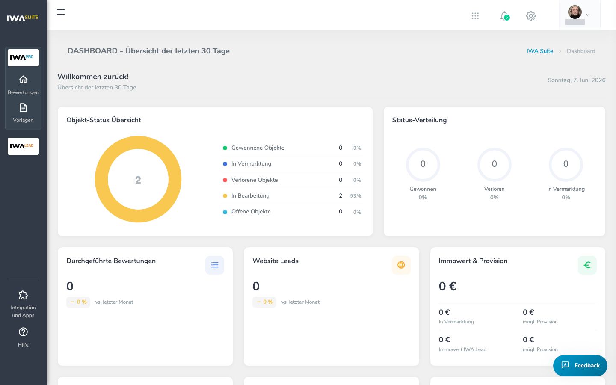Click the Gewonnen circular gauge
Screen dimensions: 616x385
(423, 164)
